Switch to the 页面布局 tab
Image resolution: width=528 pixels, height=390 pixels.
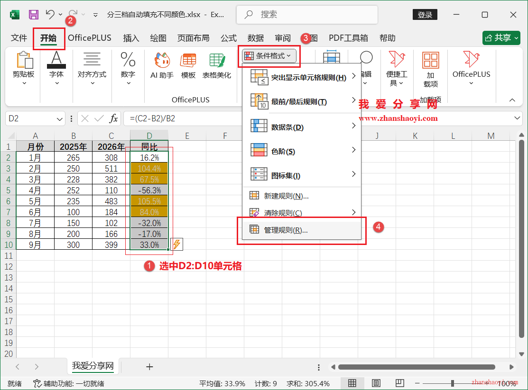(193, 38)
